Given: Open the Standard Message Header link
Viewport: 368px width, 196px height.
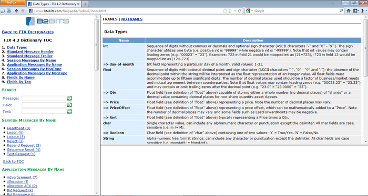Looking at the screenshot, I should pos(30,52).
